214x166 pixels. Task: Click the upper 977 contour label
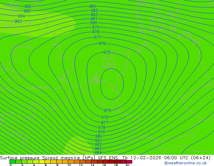point(98,37)
